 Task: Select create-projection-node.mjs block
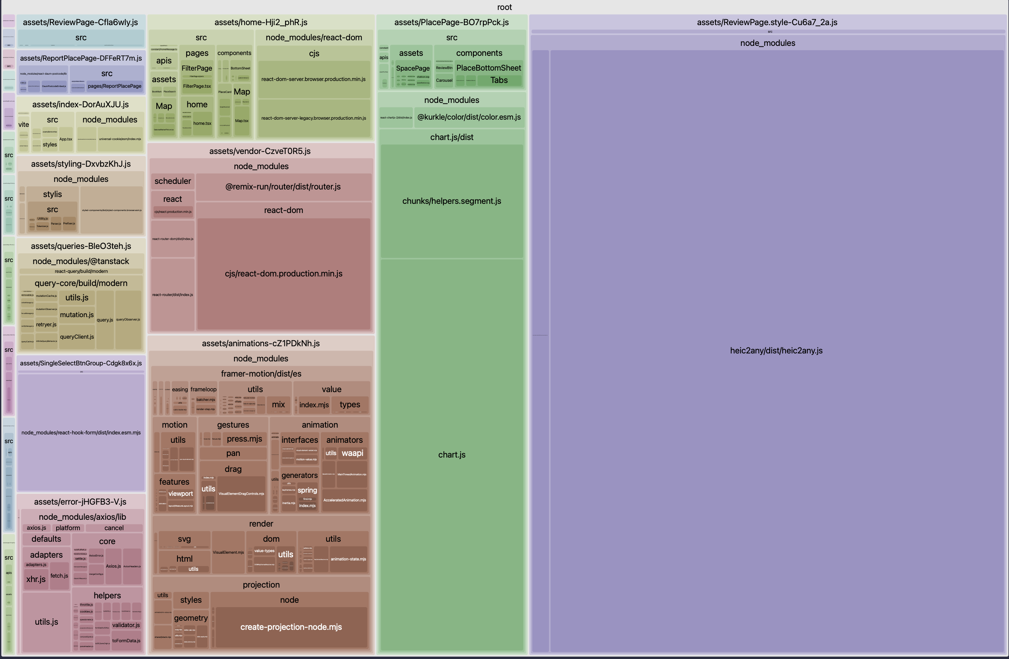click(x=291, y=627)
